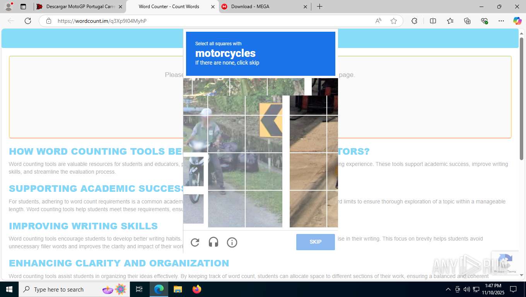Open File Explorer from taskbar
The width and height of the screenshot is (526, 297).
tap(178, 289)
